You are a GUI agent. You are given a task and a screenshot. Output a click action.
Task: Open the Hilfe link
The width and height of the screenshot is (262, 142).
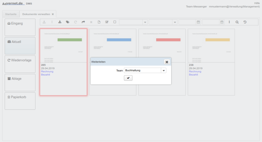click(x=257, y=3)
